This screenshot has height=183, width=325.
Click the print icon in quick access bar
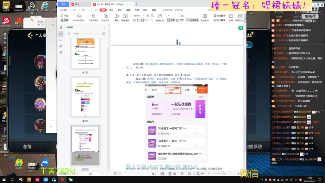tap(83, 10)
